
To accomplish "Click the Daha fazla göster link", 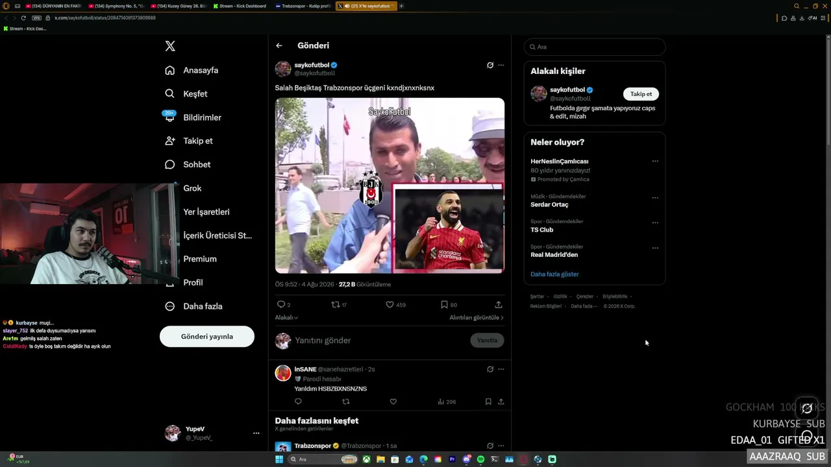I will [x=554, y=274].
